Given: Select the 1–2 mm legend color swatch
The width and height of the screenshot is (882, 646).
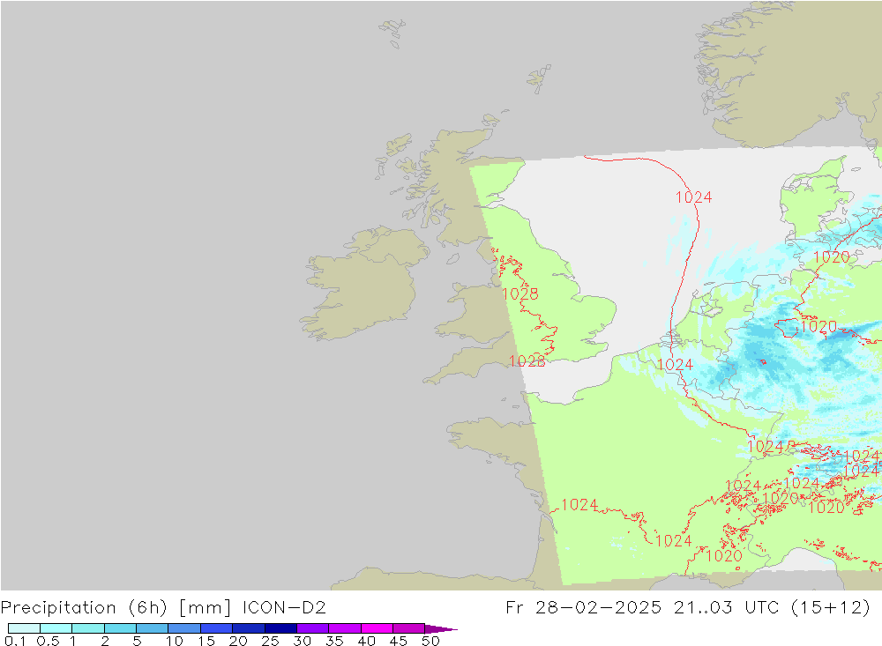Looking at the screenshot, I should pyautogui.click(x=87, y=628).
